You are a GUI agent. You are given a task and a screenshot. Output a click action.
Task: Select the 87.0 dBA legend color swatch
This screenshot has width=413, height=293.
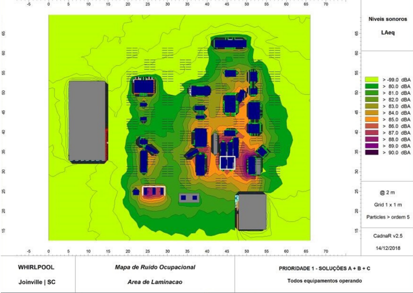(371, 133)
